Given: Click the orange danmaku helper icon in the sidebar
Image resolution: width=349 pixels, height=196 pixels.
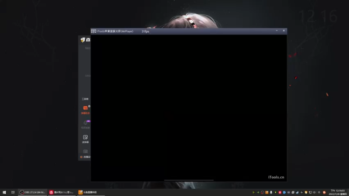Looking at the screenshot, I should (86, 108).
